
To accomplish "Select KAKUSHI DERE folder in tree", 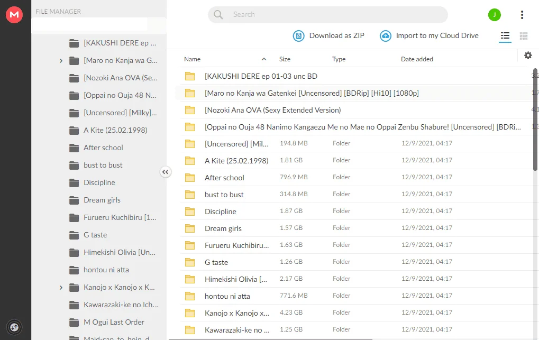I will [113, 43].
